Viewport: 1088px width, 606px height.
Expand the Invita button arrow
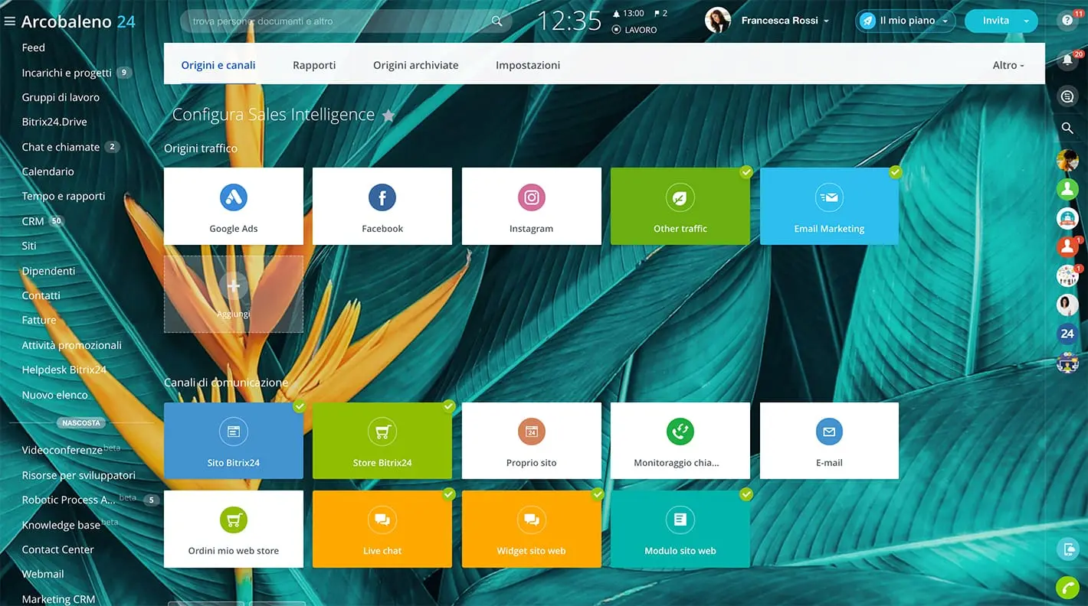coord(1027,21)
